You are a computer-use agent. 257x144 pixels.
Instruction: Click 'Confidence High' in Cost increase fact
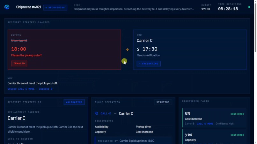pyautogui.click(x=224, y=124)
